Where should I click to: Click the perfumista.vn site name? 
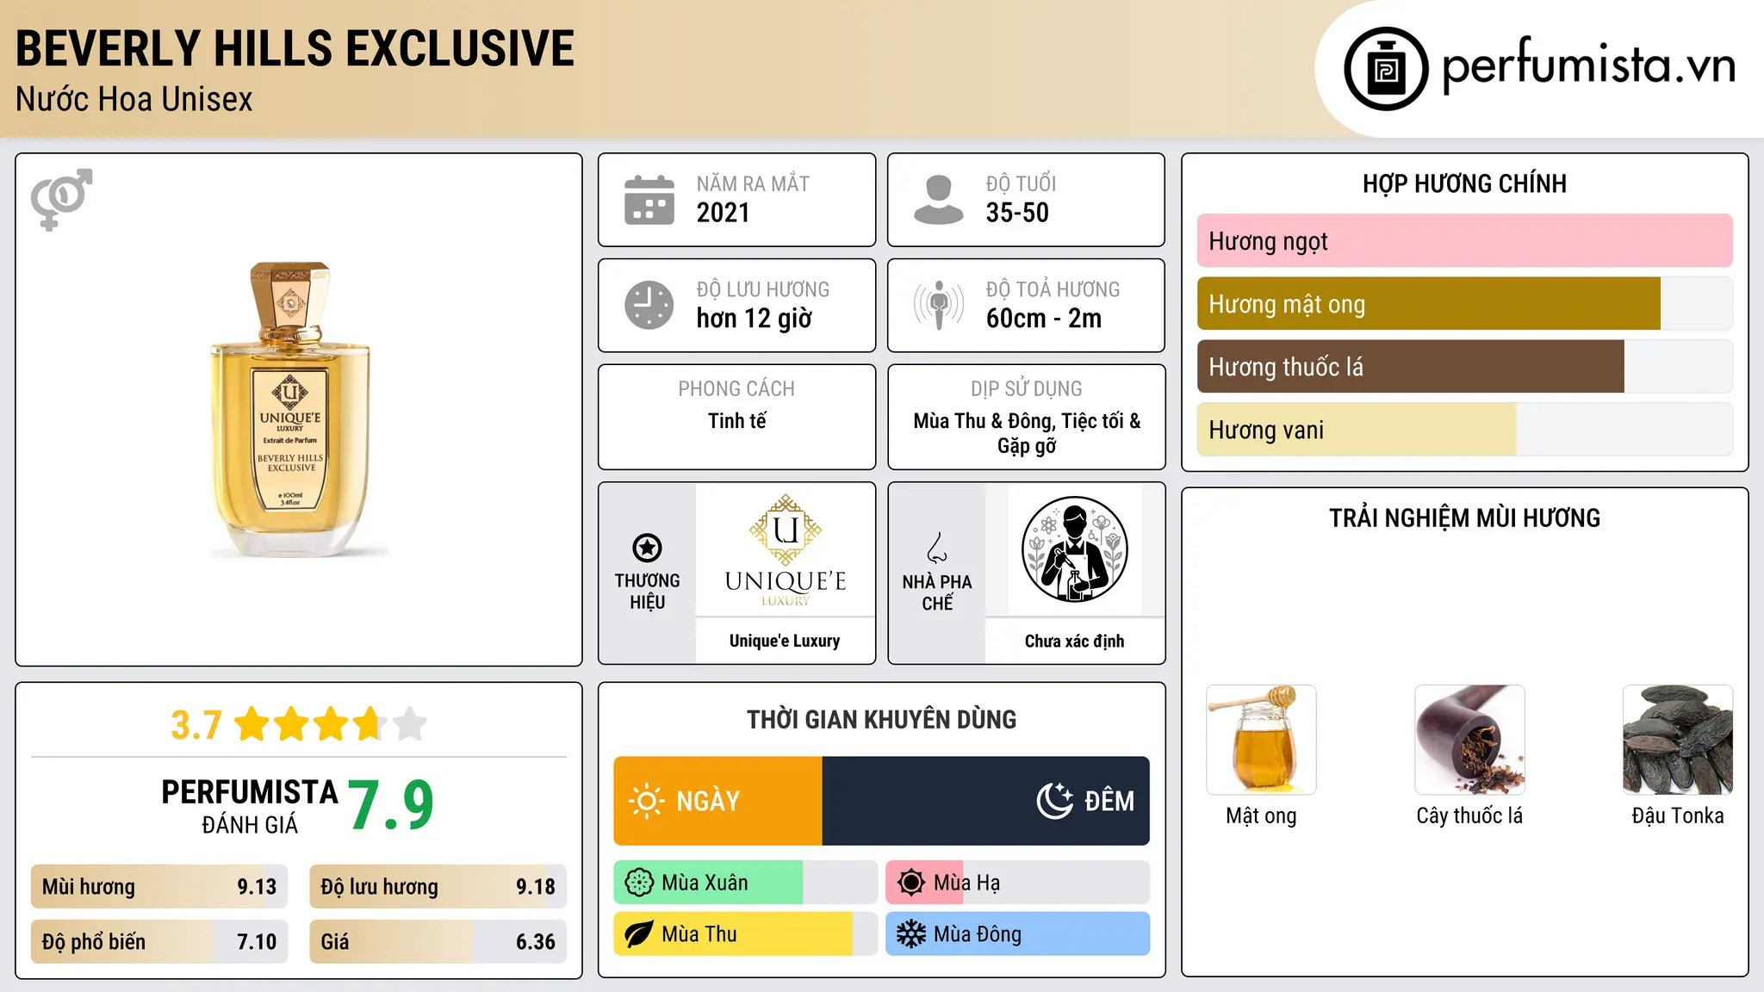(x=1589, y=67)
